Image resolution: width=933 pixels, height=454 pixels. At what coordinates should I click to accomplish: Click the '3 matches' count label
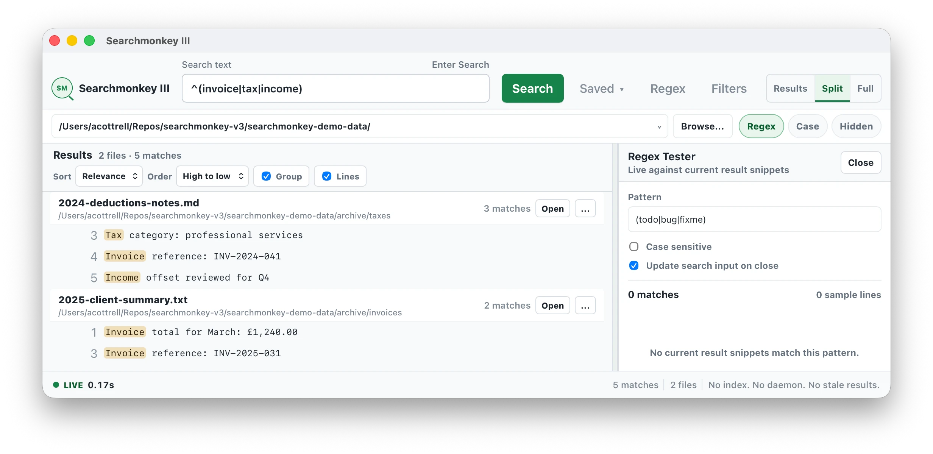point(507,209)
